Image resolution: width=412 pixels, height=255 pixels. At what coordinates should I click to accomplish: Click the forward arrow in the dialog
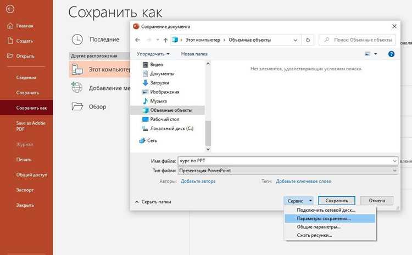(x=149, y=40)
